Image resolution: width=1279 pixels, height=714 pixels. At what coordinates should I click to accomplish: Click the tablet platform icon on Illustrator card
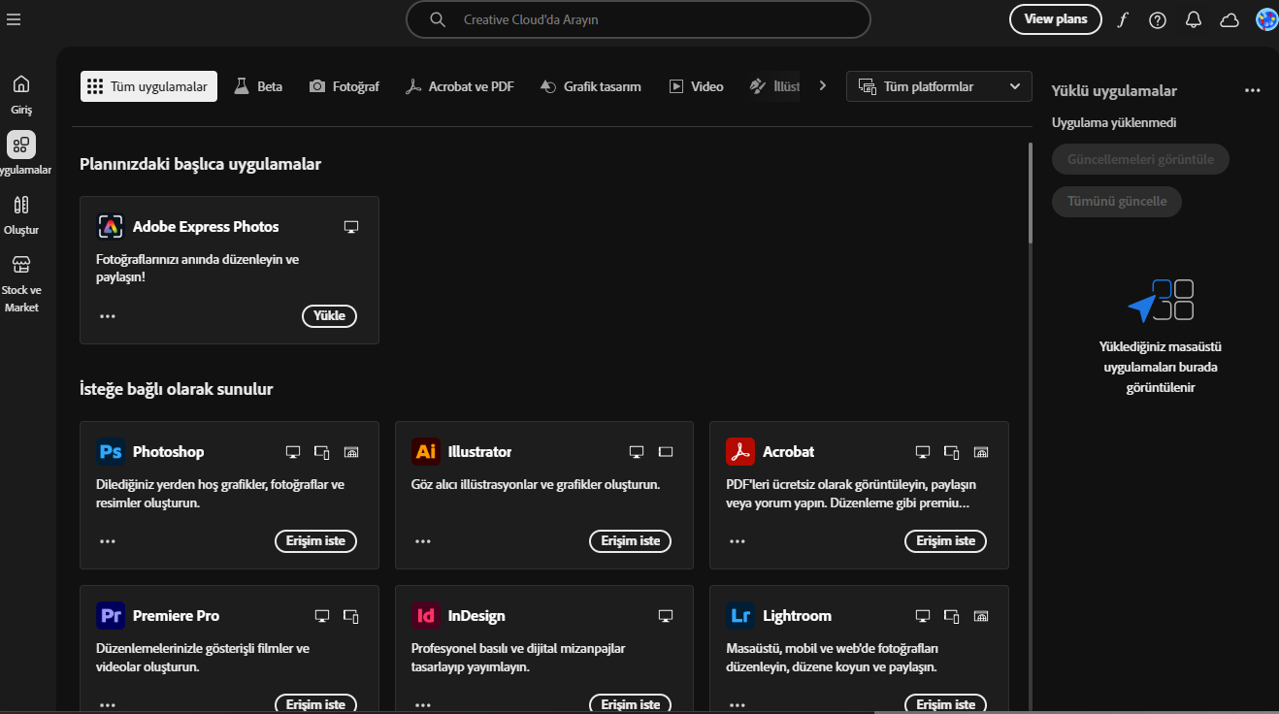pyautogui.click(x=666, y=452)
